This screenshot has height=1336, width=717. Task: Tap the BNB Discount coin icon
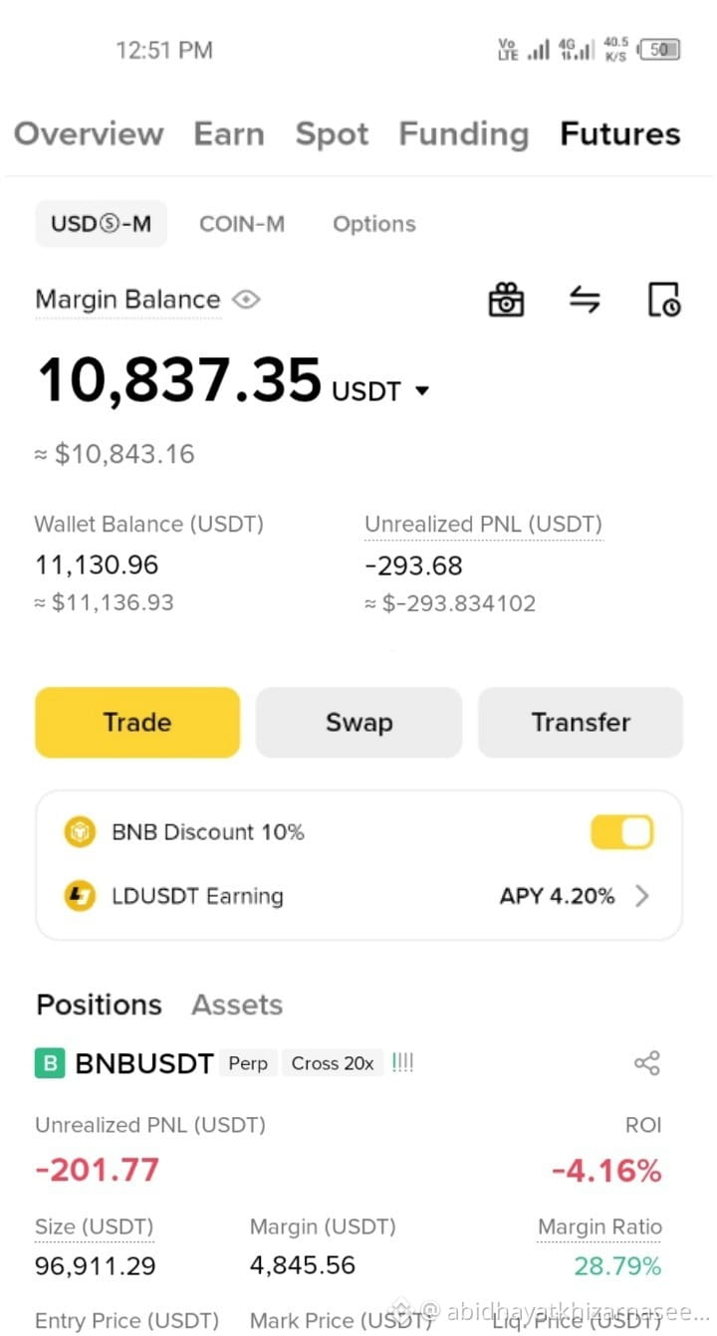click(x=80, y=831)
